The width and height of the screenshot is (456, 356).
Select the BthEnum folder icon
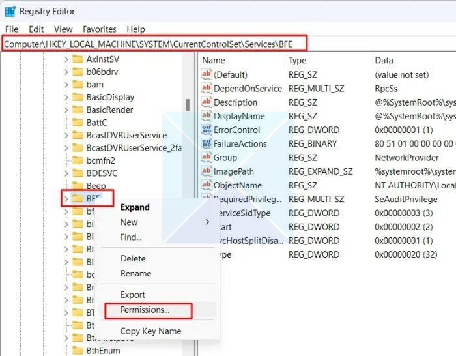click(78, 351)
